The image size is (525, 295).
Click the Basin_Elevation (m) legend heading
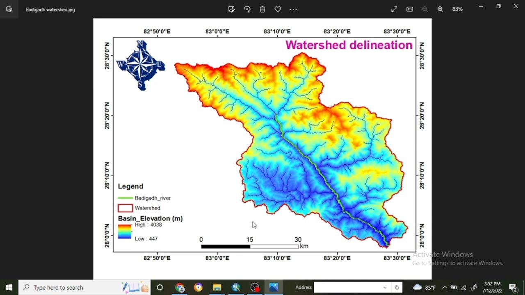coord(150,218)
